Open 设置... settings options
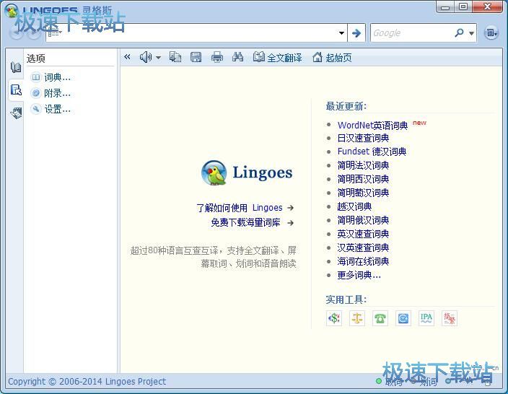The width and height of the screenshot is (508, 394). [51, 109]
